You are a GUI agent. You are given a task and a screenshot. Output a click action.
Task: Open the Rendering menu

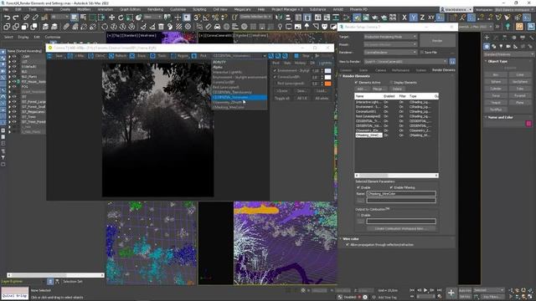(x=155, y=9)
